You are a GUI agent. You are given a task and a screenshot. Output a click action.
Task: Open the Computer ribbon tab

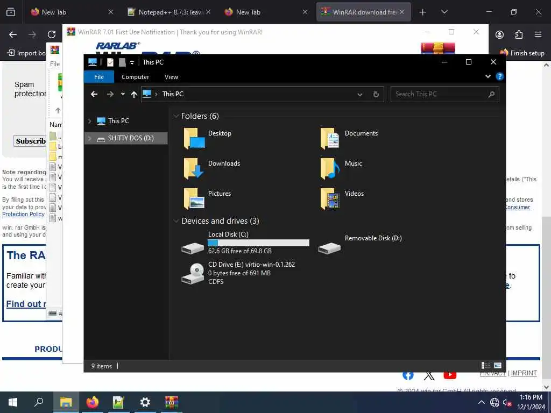pos(135,77)
